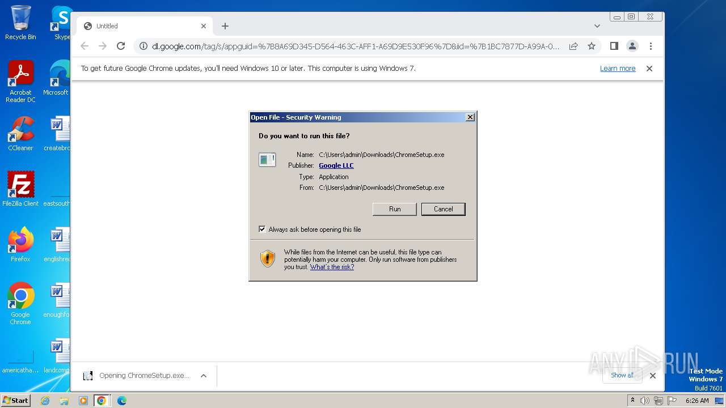Image resolution: width=726 pixels, height=408 pixels.
Task: Open Windows Explorer in taskbar
Action: click(x=64, y=401)
